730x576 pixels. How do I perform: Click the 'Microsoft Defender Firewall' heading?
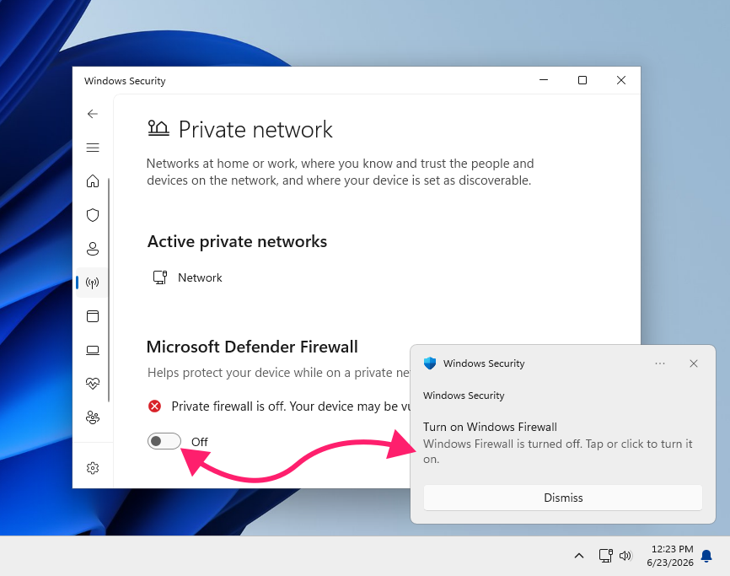coord(252,347)
